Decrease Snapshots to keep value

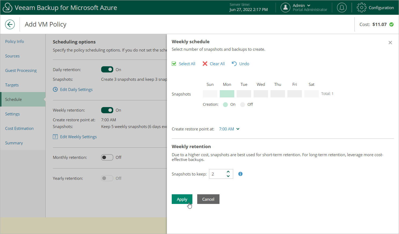coord(228,176)
